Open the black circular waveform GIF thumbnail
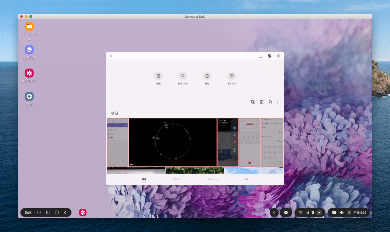The width and height of the screenshot is (390, 232). (173, 142)
